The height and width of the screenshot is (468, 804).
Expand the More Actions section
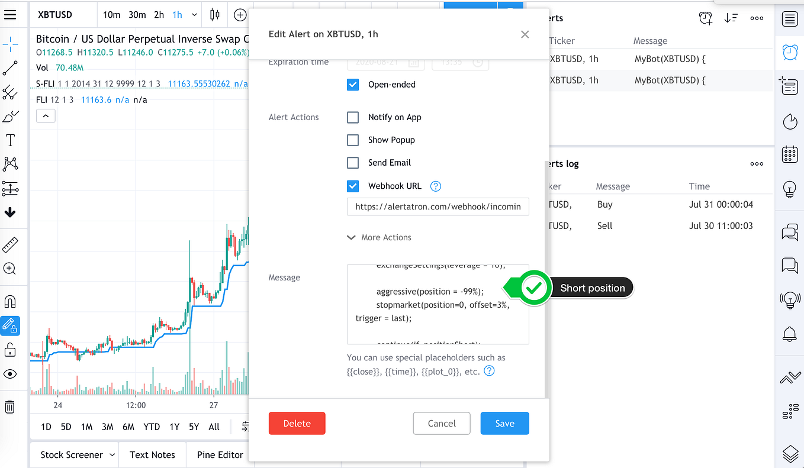tap(379, 237)
